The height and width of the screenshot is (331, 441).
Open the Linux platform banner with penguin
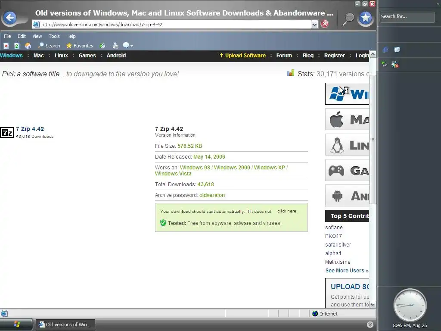347,145
